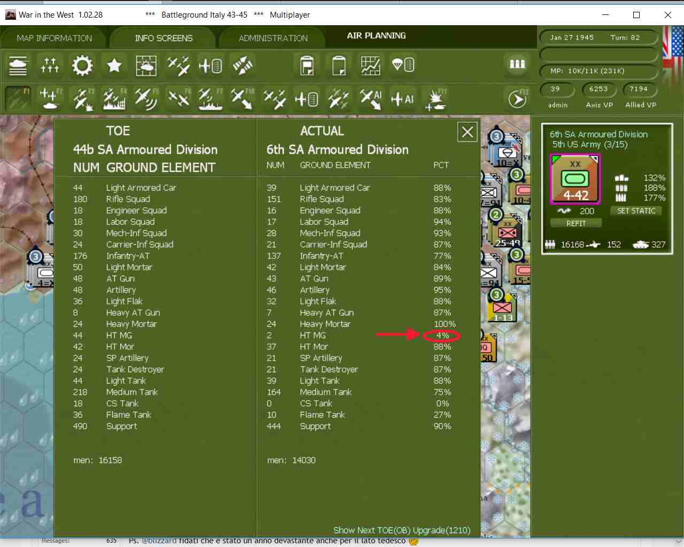
Task: Open the chart graph statistics icon
Action: click(x=370, y=65)
